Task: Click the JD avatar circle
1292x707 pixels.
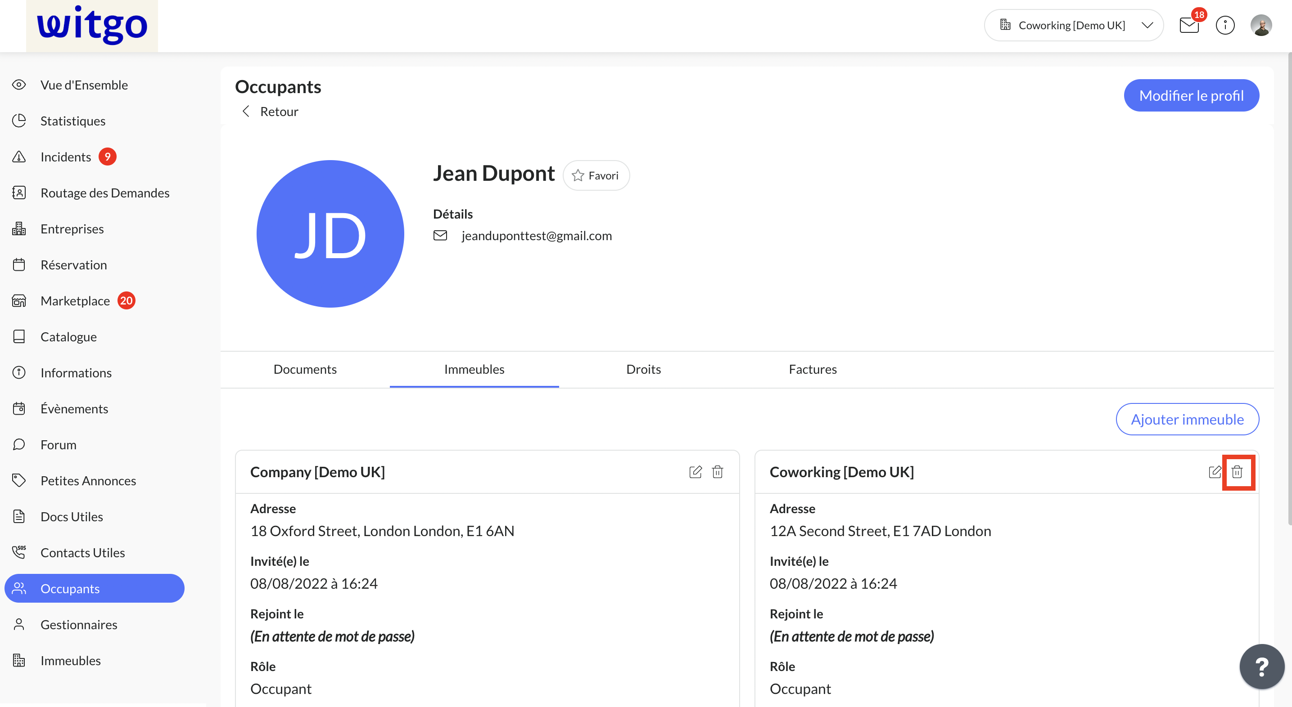Action: click(330, 233)
